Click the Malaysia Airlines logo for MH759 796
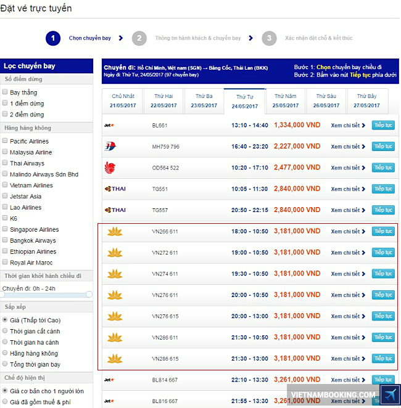 [x=110, y=146]
